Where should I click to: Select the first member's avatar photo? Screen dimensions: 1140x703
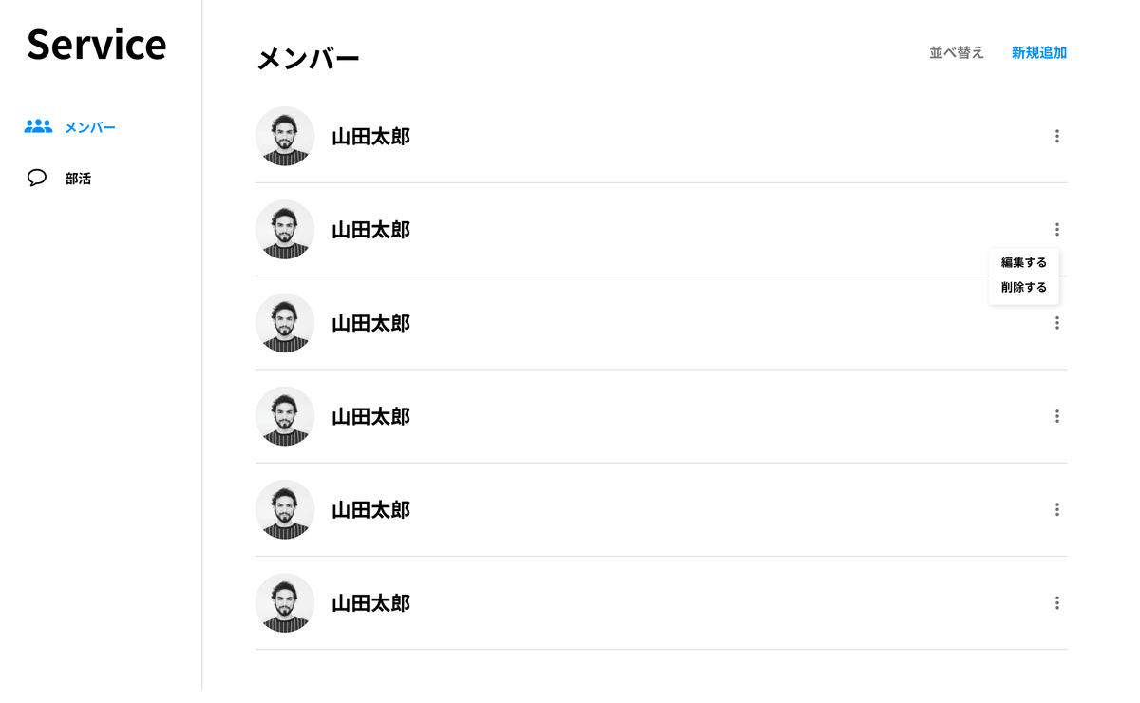point(285,137)
